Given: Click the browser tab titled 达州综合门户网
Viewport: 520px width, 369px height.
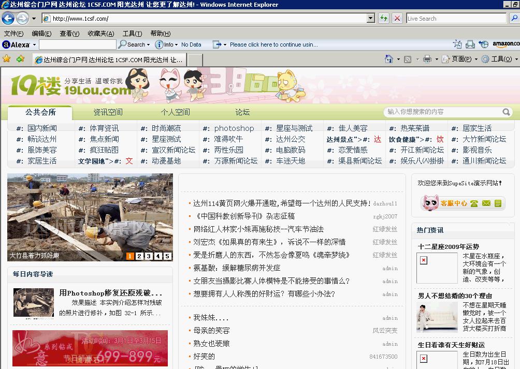Looking at the screenshot, I should click(x=109, y=60).
